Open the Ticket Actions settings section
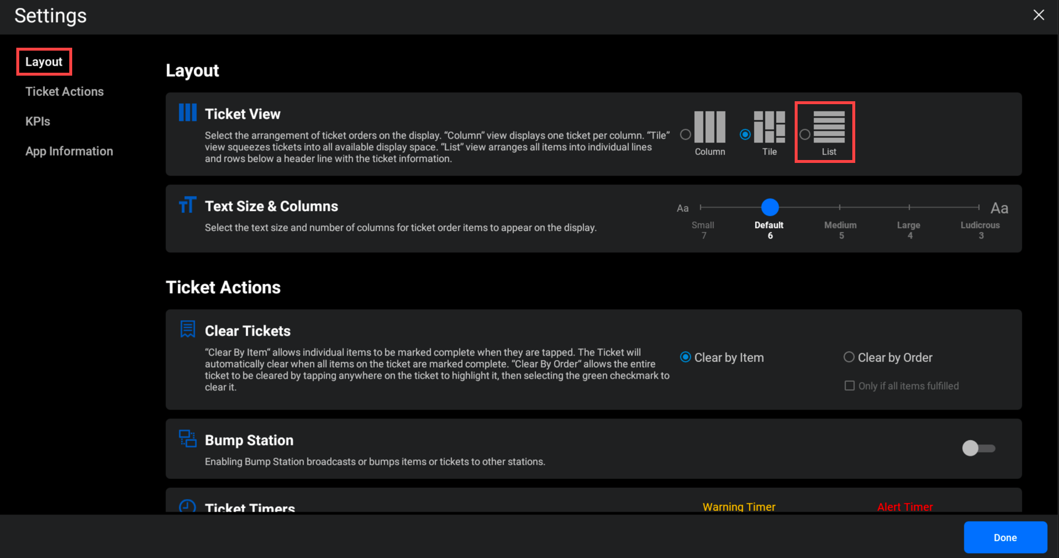Screen dimensions: 1059x558 coord(65,91)
